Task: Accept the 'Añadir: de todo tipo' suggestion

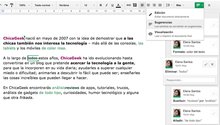Action: [213, 113]
